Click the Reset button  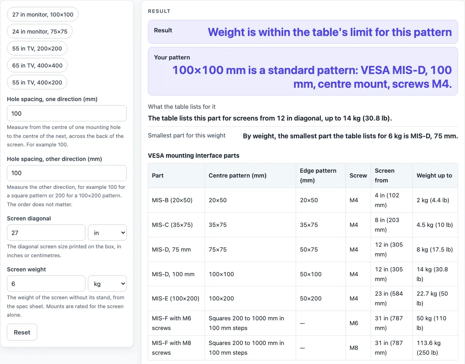coord(22,332)
